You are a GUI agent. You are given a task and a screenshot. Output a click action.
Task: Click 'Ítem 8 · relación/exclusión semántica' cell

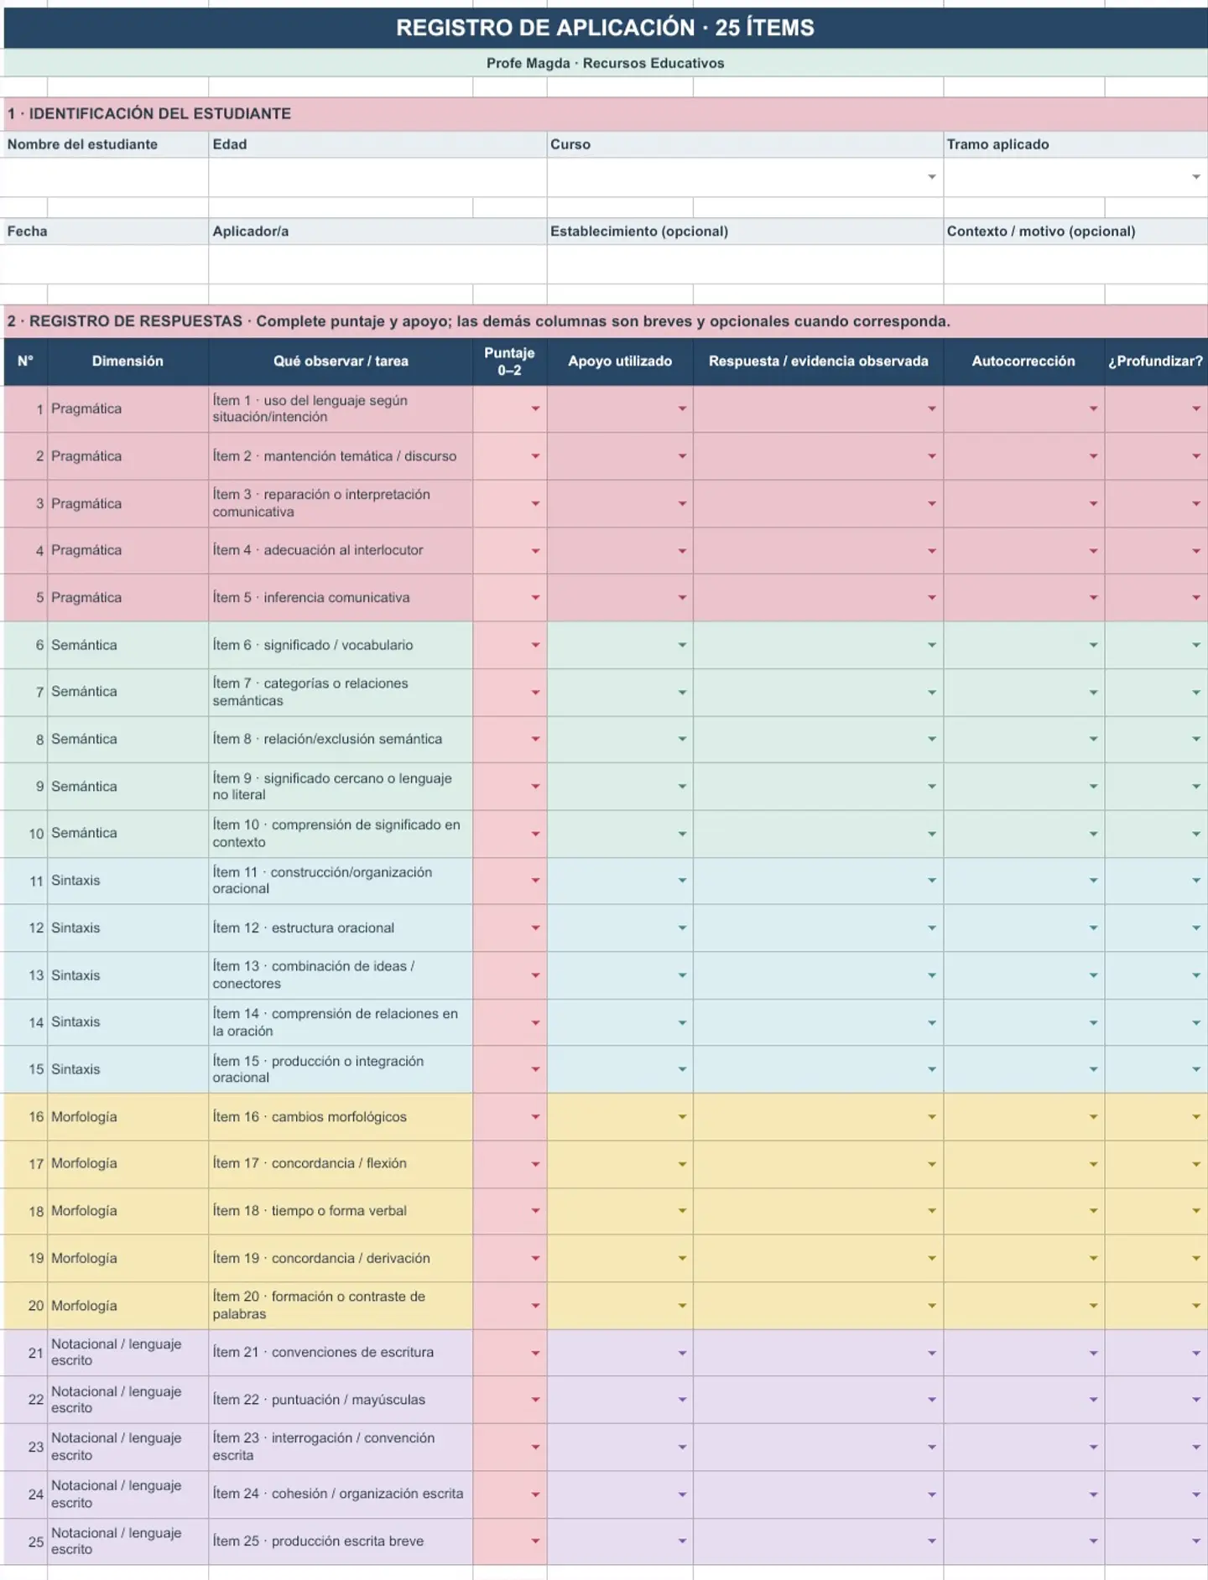click(x=341, y=740)
